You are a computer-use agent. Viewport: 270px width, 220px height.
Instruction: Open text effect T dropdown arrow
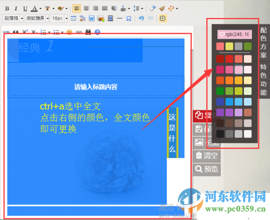click(54, 9)
